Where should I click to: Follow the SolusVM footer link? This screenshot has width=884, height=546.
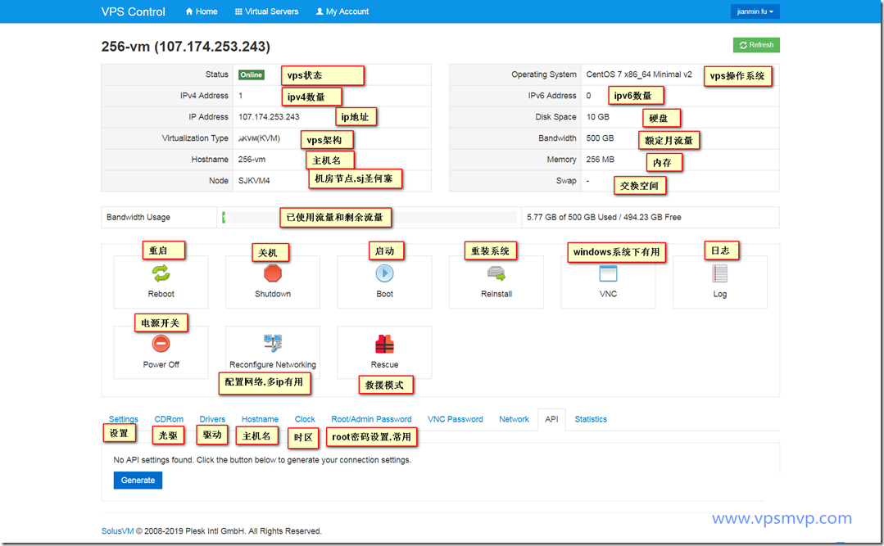click(x=117, y=530)
